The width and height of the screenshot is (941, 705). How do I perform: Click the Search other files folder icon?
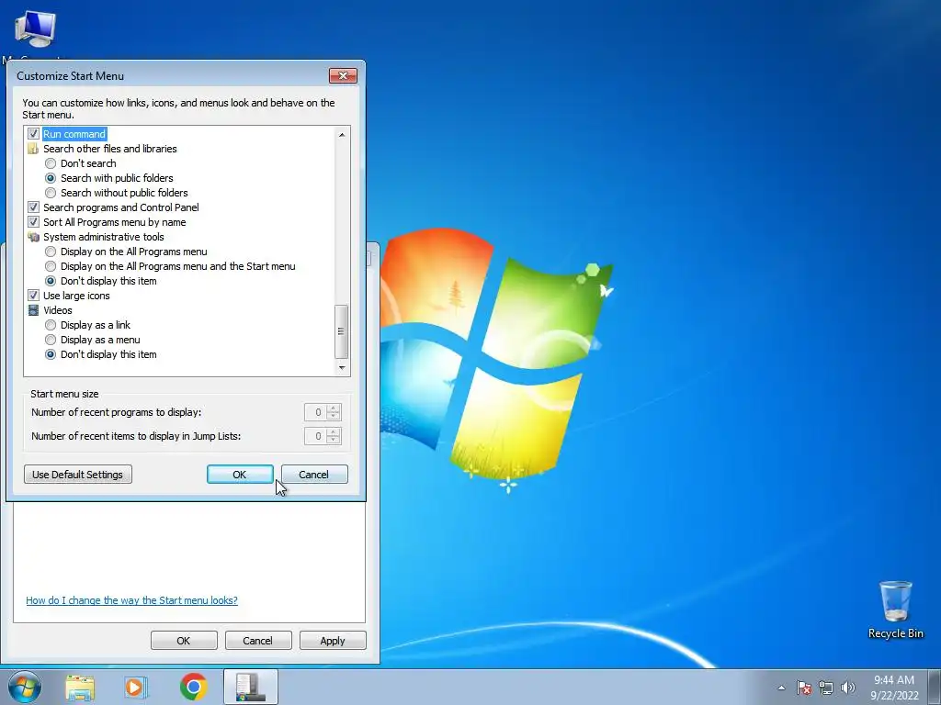pos(34,149)
